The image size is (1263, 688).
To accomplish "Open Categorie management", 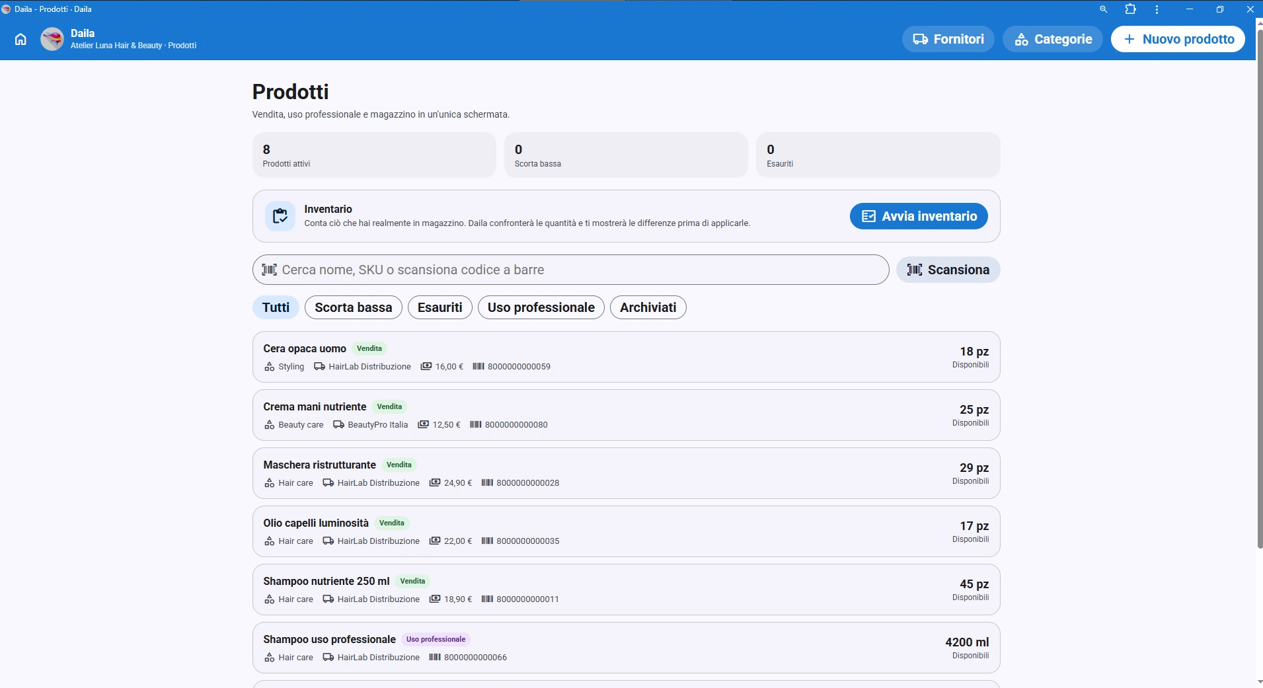I will pyautogui.click(x=1053, y=39).
